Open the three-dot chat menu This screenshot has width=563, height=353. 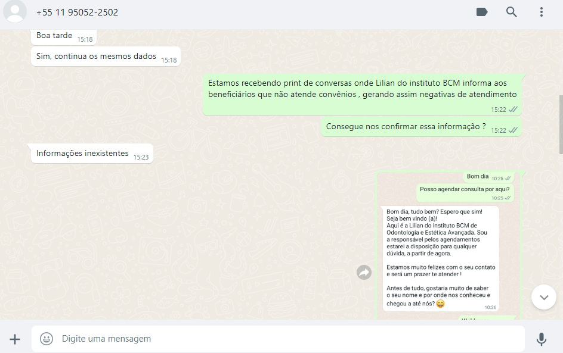coord(541,12)
